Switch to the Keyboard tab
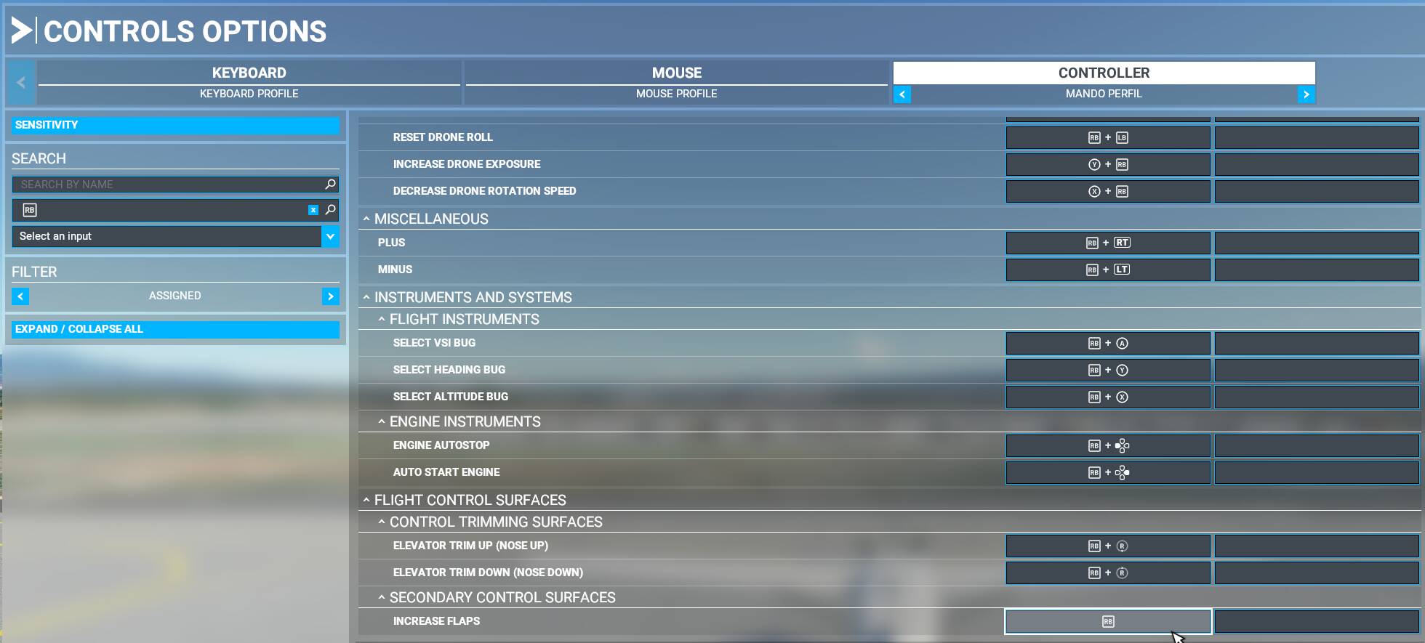 pos(249,73)
